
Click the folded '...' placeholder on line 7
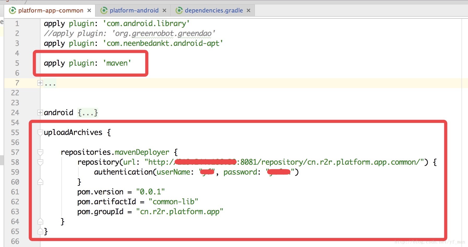pos(50,83)
